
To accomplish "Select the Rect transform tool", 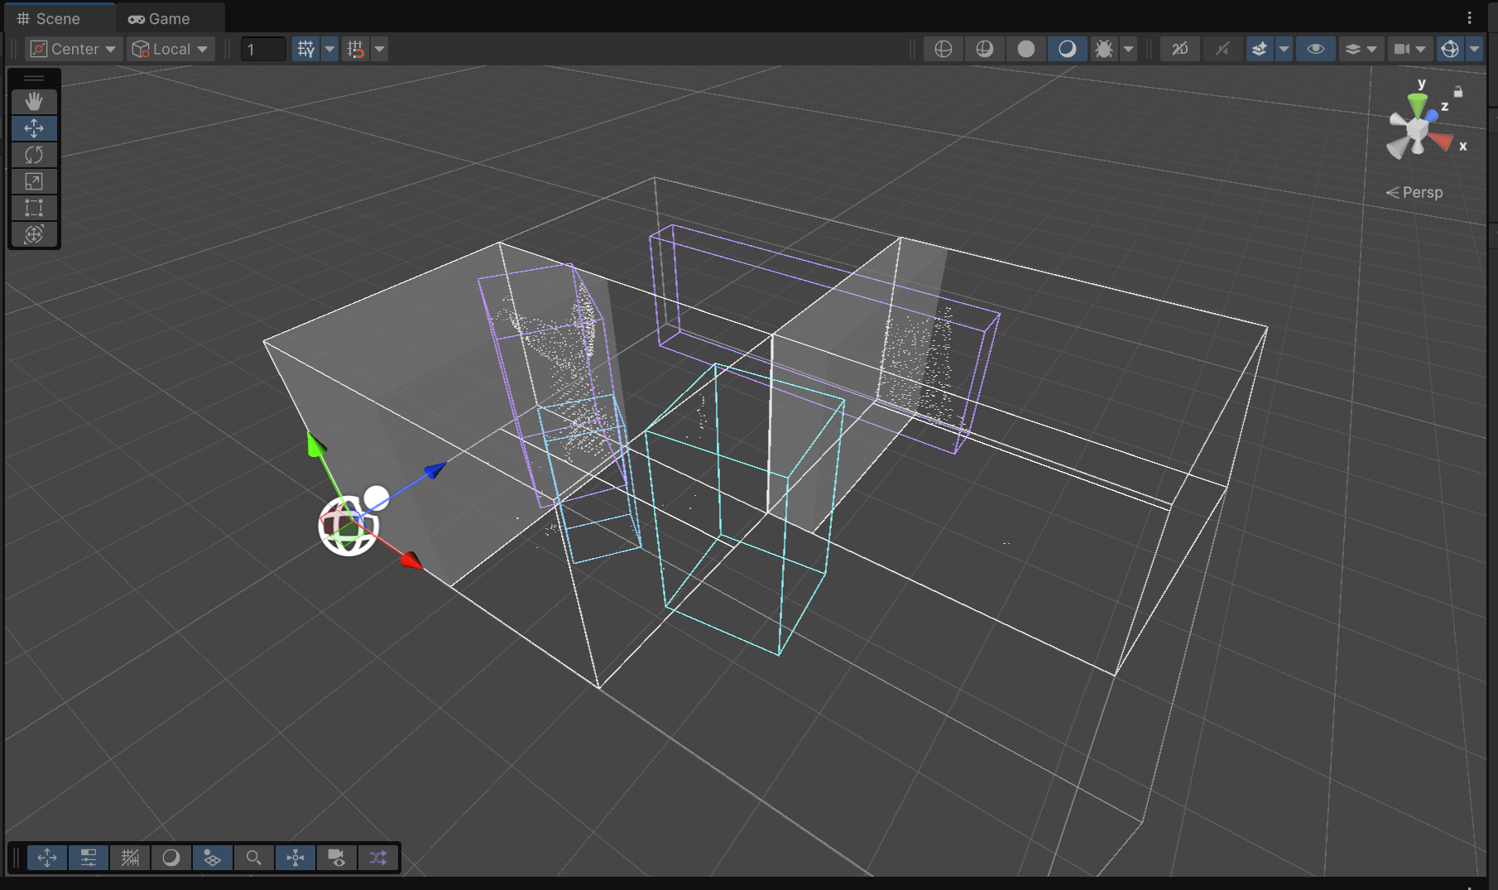I will [x=34, y=208].
